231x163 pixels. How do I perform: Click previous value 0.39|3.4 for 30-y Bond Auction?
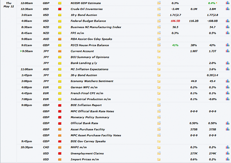pyautogui.click(x=213, y=75)
